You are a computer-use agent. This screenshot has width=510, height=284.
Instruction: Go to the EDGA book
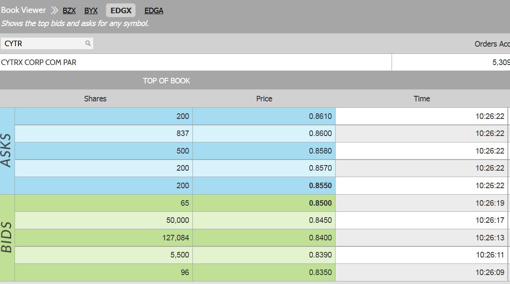coord(154,11)
